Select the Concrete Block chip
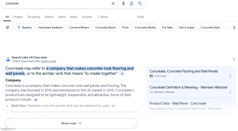 pos(105,28)
